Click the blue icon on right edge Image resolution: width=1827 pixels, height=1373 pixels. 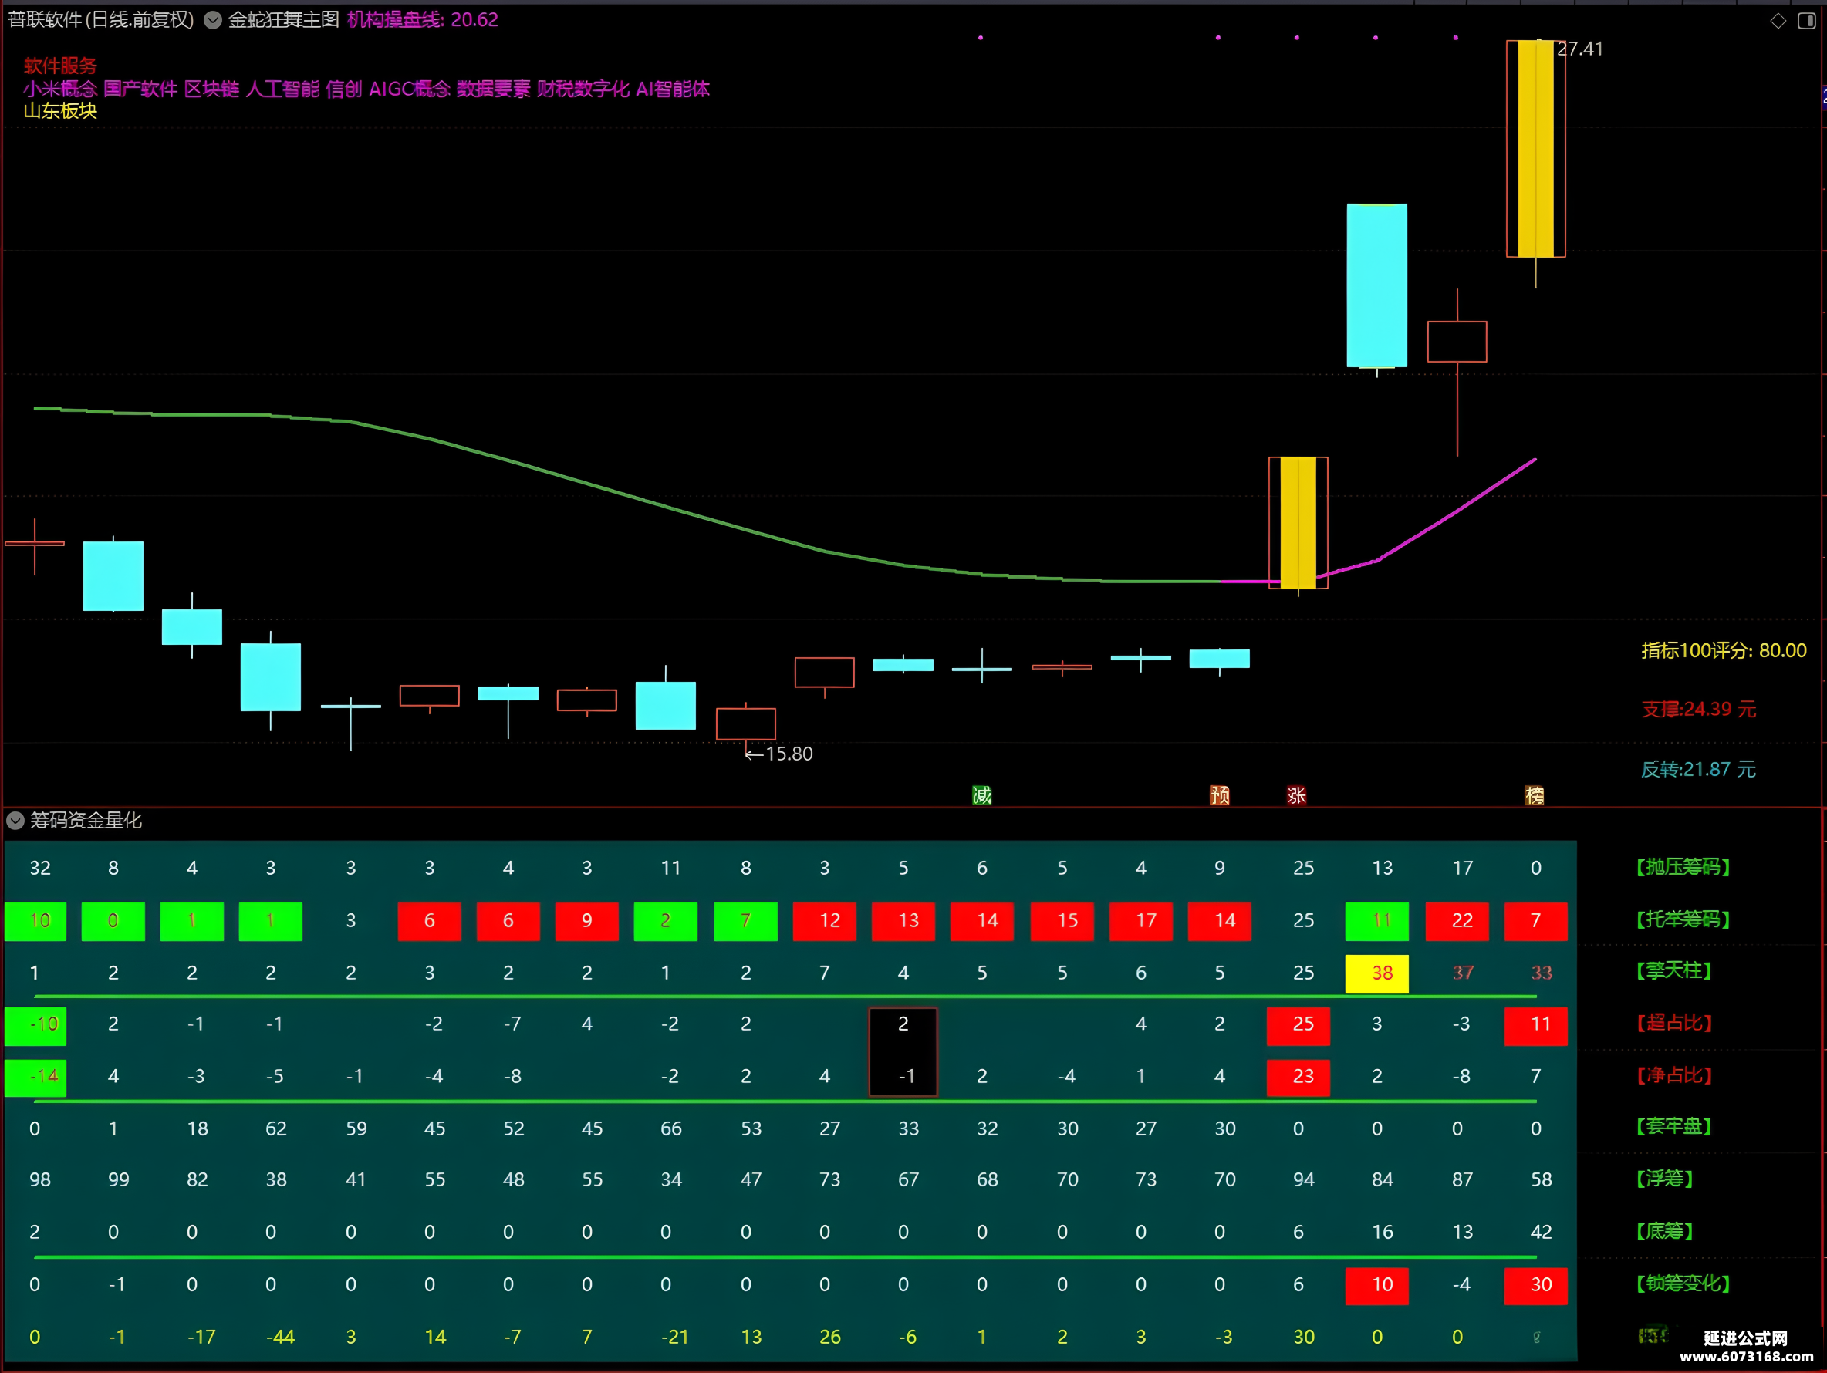coord(1823,98)
